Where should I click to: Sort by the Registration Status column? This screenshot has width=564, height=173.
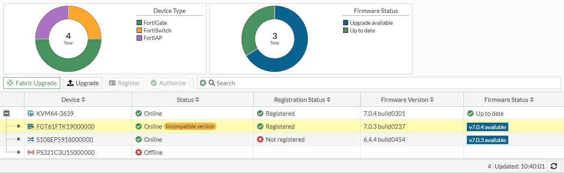pyautogui.click(x=302, y=100)
